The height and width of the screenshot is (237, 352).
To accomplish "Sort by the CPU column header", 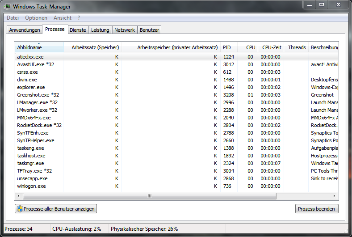I will click(x=247, y=47).
